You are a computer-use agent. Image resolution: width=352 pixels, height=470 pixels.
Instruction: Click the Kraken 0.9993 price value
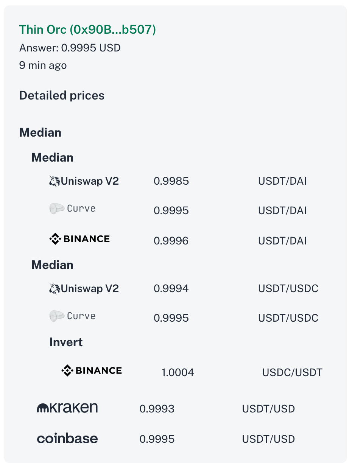click(157, 409)
